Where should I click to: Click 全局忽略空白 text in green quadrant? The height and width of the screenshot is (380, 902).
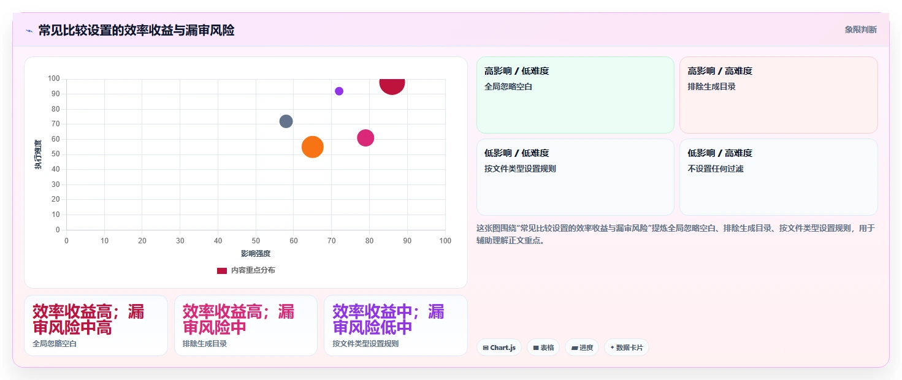click(x=508, y=86)
